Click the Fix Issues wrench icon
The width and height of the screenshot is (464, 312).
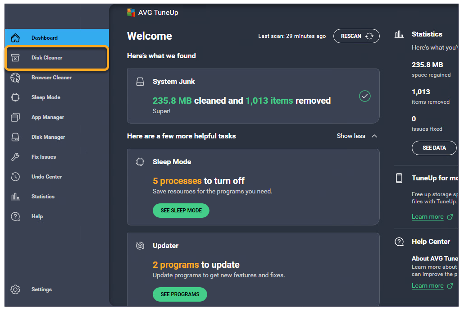pyautogui.click(x=15, y=157)
